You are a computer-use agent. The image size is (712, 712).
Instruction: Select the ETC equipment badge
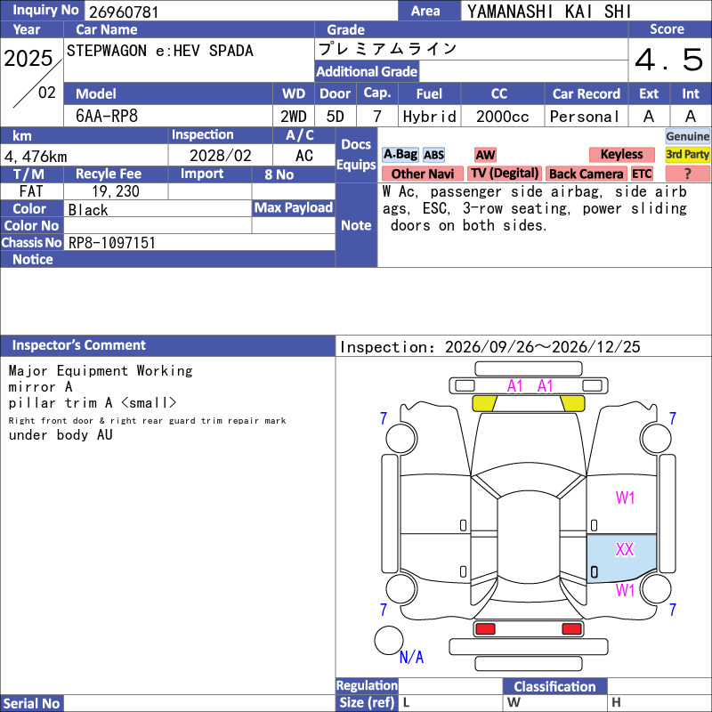tap(642, 174)
